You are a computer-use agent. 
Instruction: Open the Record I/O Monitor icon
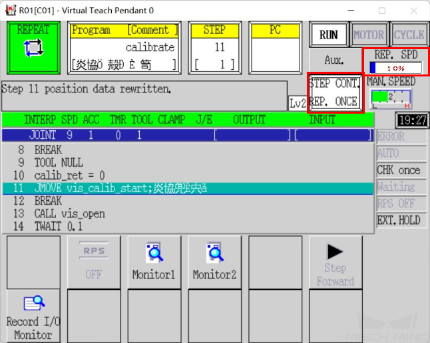tap(34, 303)
